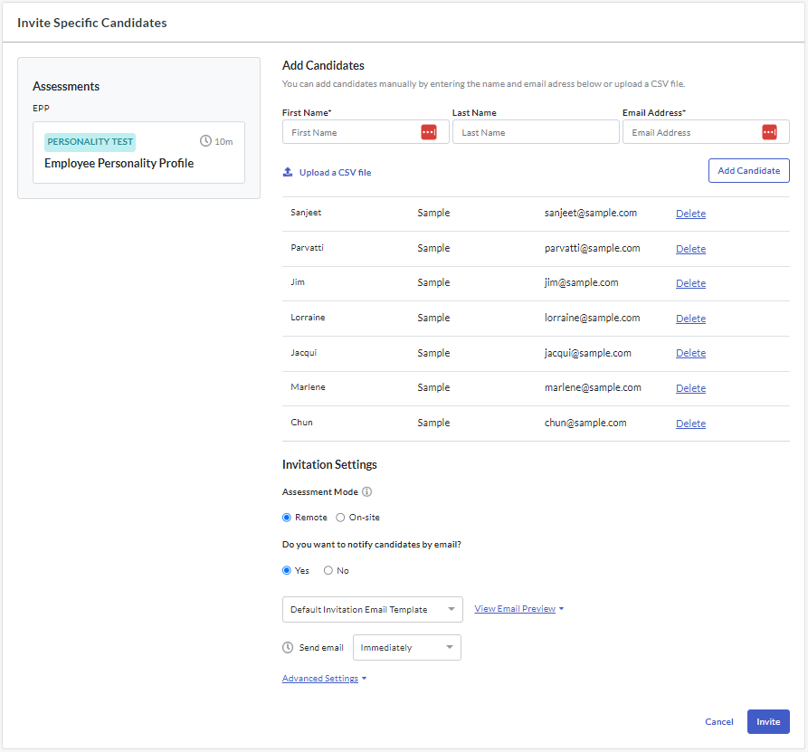Click the Add Candidate button
808x752 pixels.
tap(749, 171)
